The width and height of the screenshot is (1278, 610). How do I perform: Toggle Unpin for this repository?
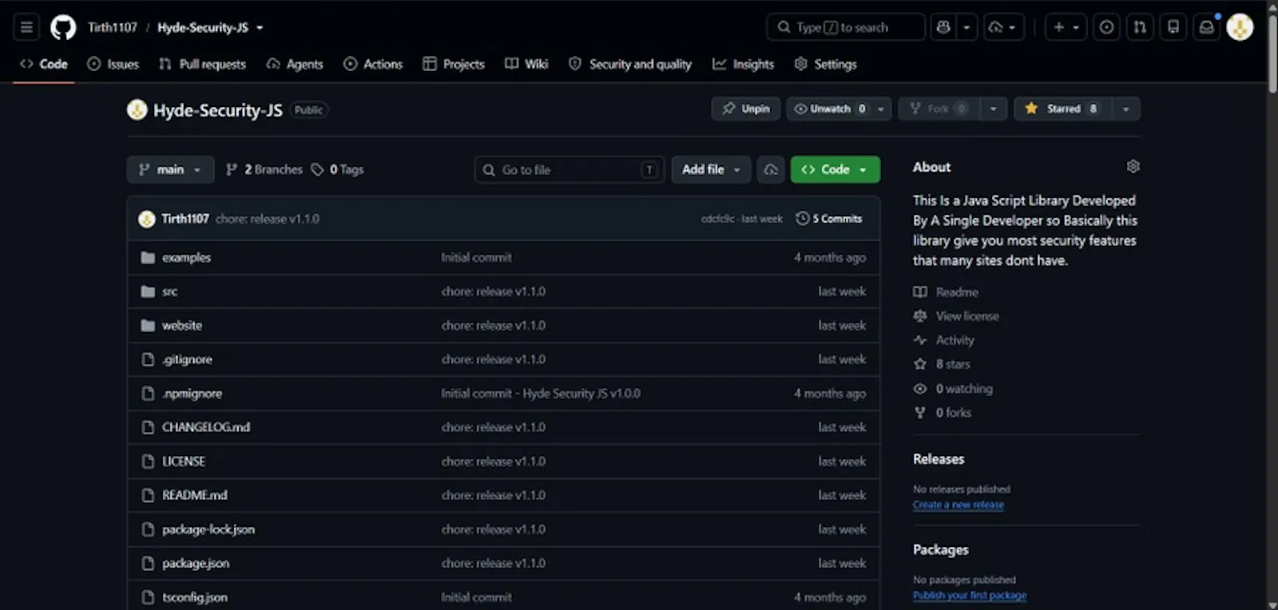746,109
